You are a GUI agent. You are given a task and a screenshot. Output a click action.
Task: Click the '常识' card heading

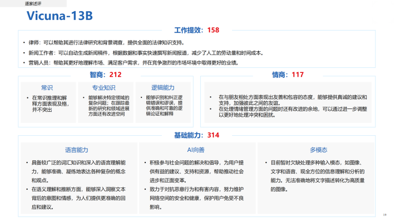click(x=47, y=88)
